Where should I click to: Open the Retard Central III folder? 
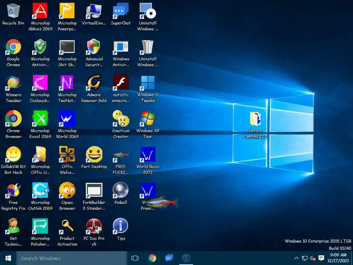[x=255, y=119]
